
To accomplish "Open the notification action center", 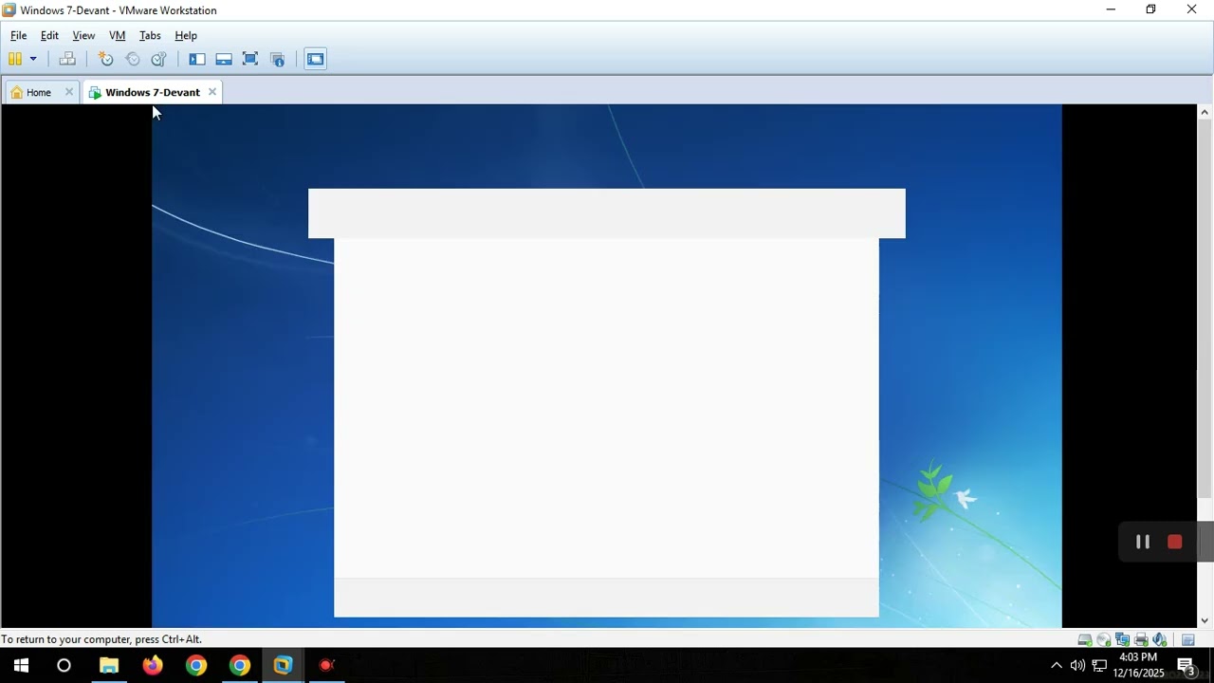I will pyautogui.click(x=1186, y=666).
